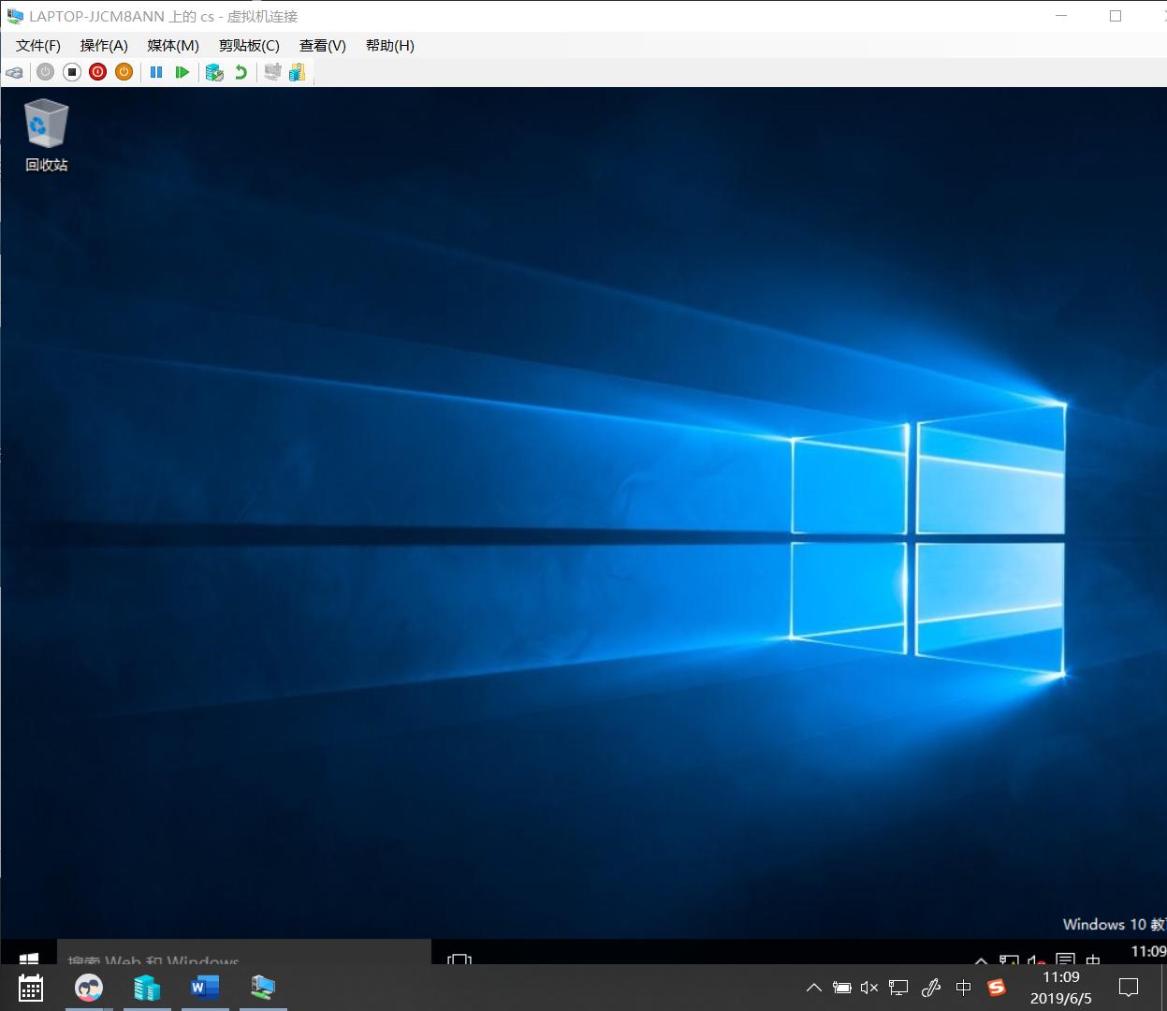Open the 剪贴板(C) menu

tap(249, 45)
